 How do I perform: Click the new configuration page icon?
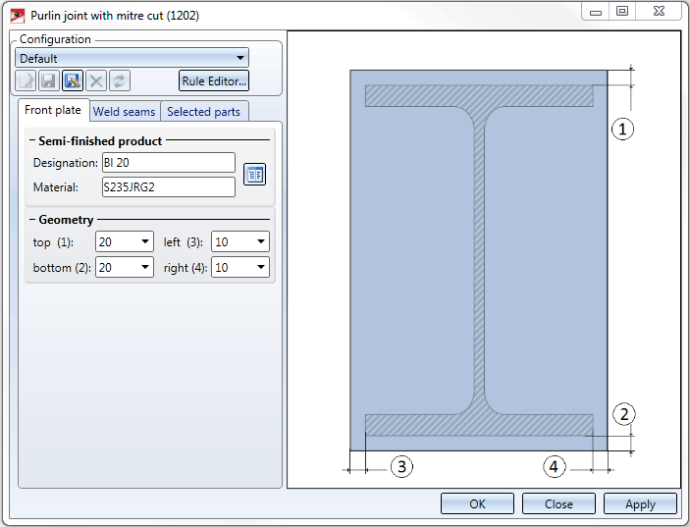(x=27, y=81)
